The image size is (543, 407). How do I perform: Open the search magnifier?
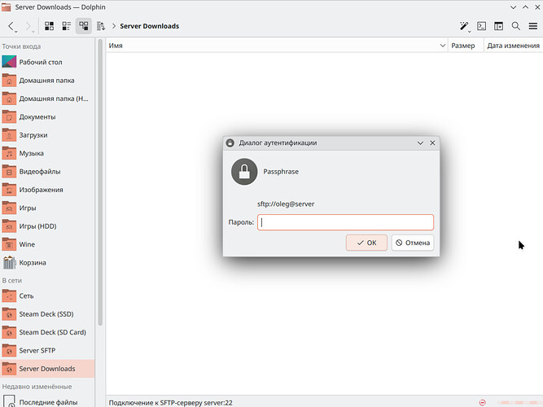tap(515, 26)
